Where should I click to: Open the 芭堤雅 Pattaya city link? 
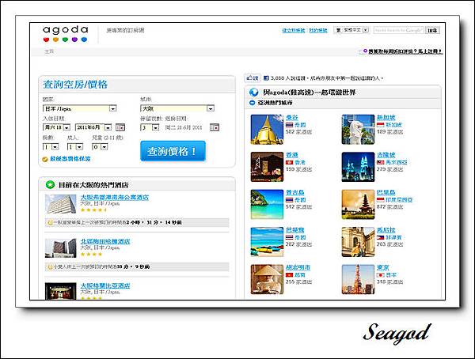(x=295, y=230)
